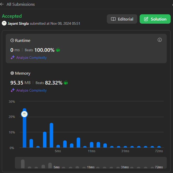Select the Memory section heading
Screen dimensions: 173x173
[x=23, y=73]
